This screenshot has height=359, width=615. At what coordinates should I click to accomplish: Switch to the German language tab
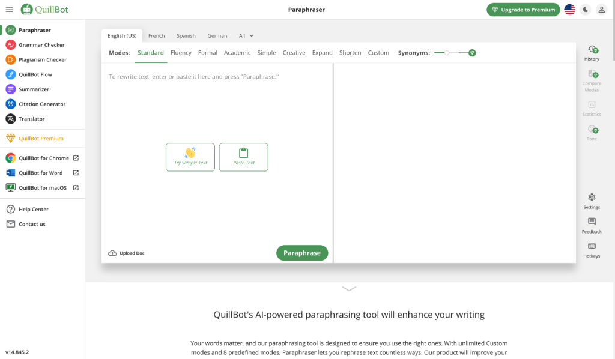pos(217,35)
